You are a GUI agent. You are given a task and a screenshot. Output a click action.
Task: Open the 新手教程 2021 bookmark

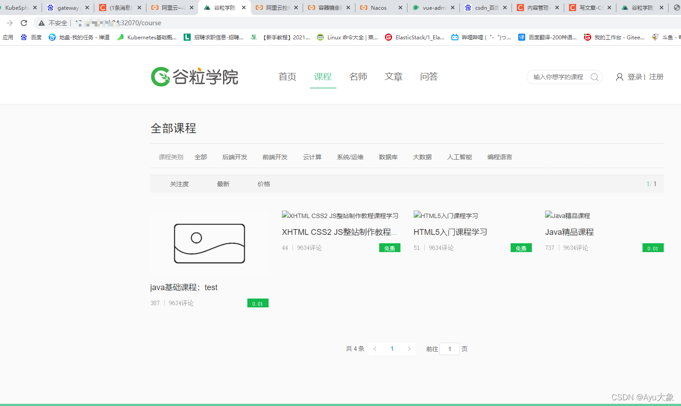281,38
